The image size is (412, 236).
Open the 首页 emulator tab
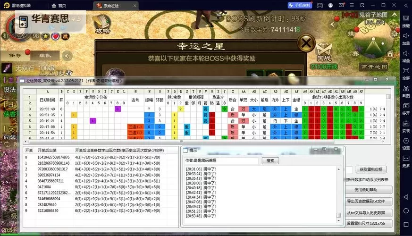click(59, 6)
